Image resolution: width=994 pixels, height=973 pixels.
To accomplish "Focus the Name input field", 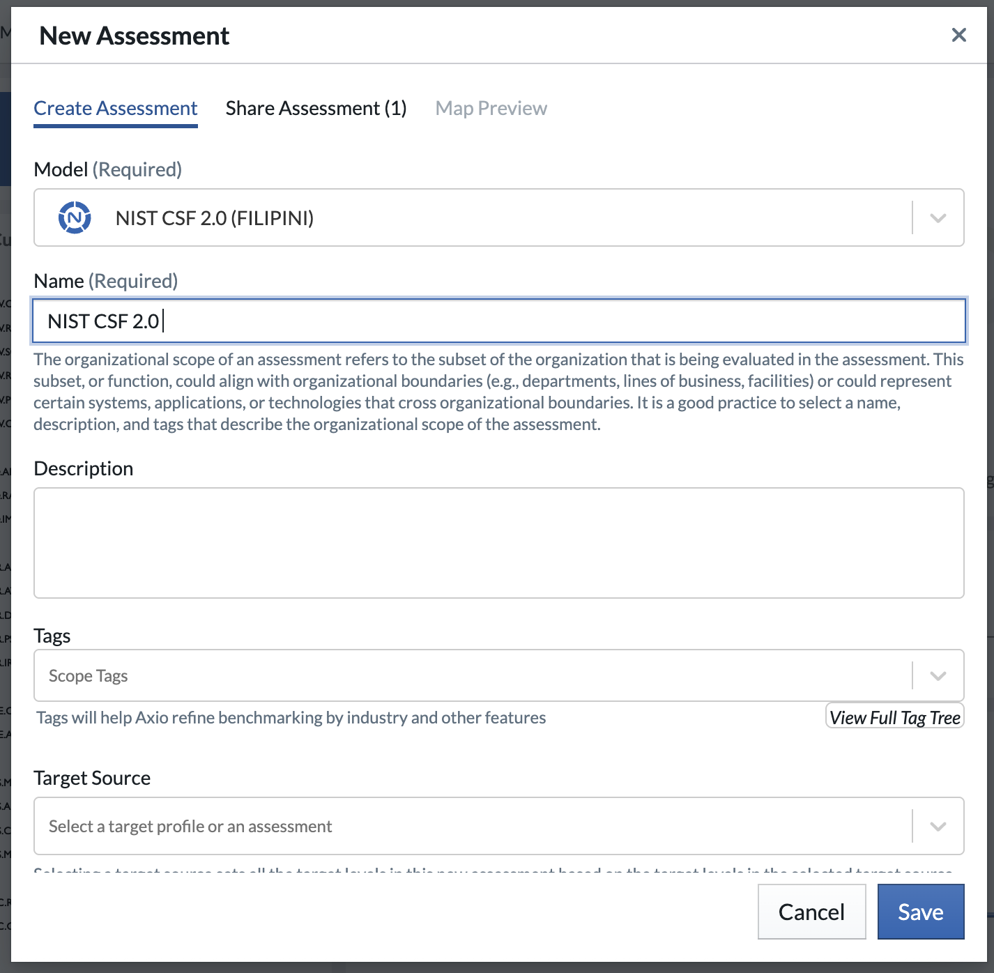I will [499, 321].
